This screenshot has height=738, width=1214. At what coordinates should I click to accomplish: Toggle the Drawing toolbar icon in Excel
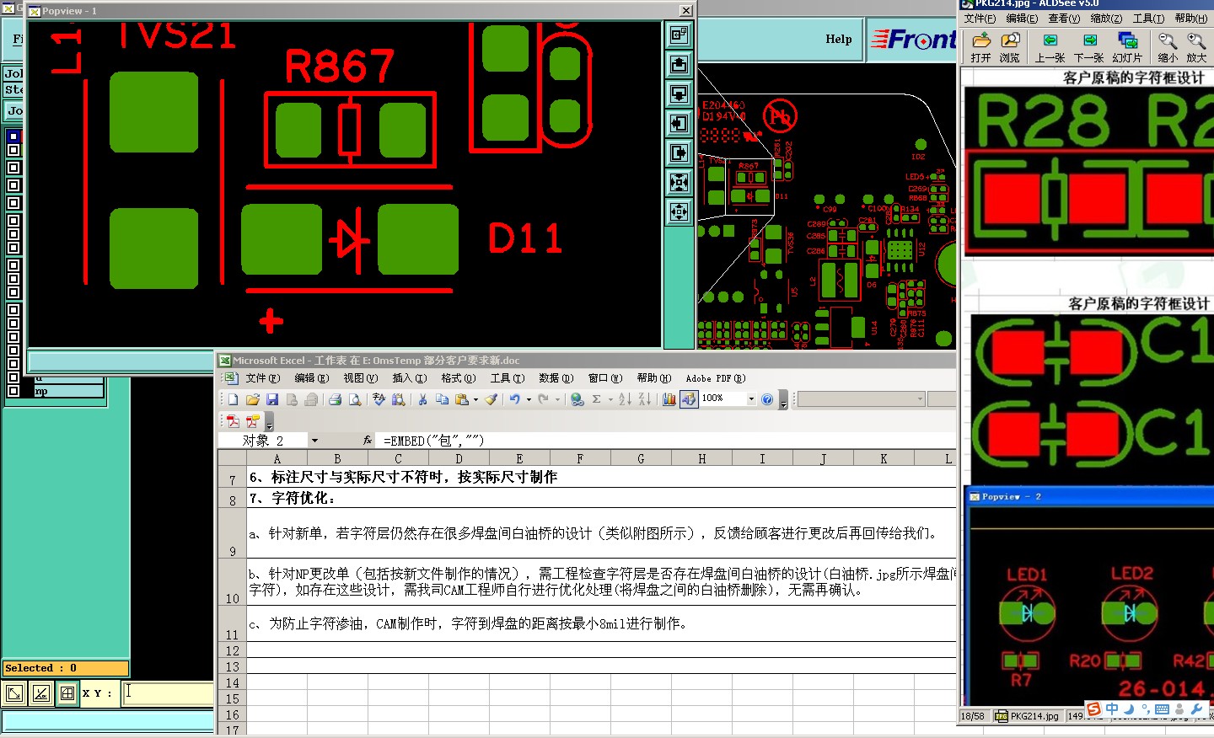(x=689, y=399)
